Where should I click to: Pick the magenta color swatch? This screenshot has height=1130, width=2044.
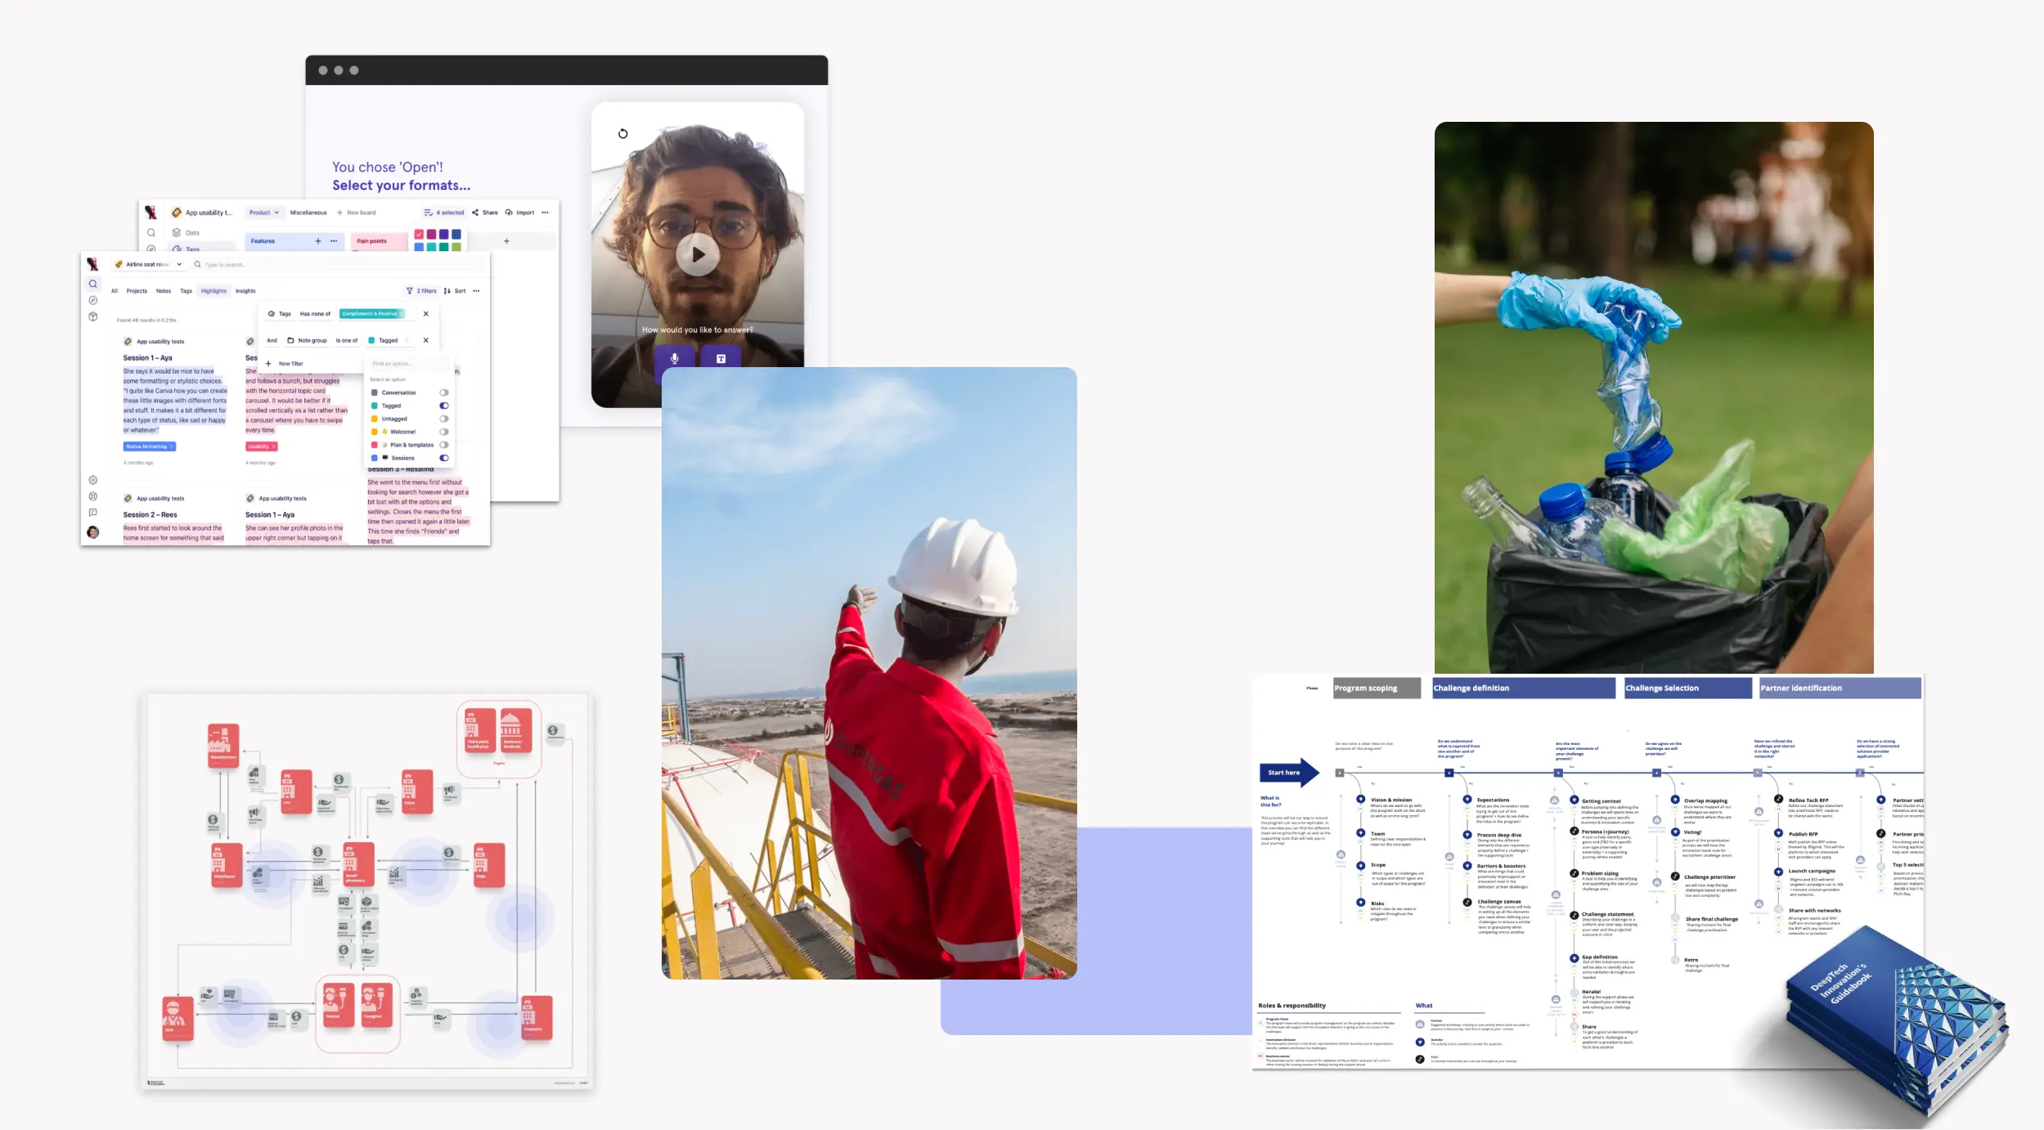pos(431,234)
